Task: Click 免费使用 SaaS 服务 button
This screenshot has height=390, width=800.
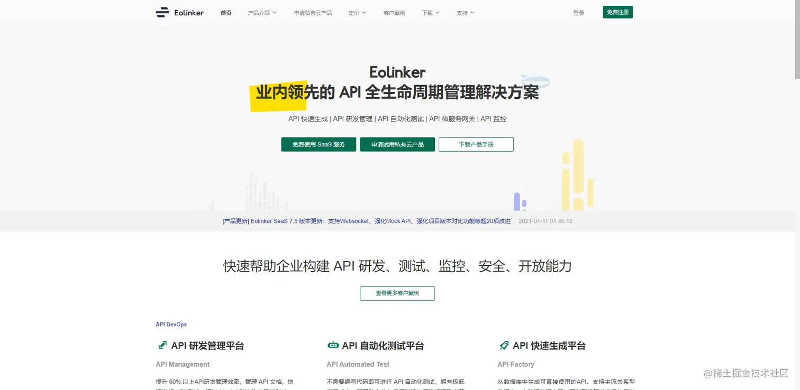Action: (x=319, y=144)
